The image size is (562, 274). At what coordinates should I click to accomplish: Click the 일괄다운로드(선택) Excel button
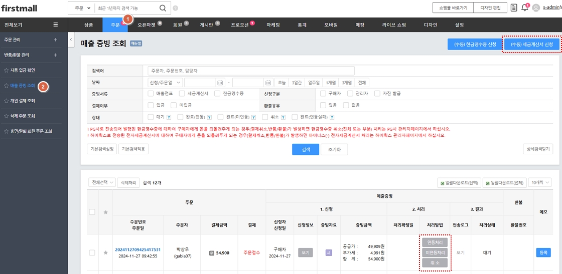(459, 182)
